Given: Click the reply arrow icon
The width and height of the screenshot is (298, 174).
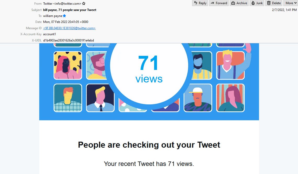Looking at the screenshot, I should point(195,3).
